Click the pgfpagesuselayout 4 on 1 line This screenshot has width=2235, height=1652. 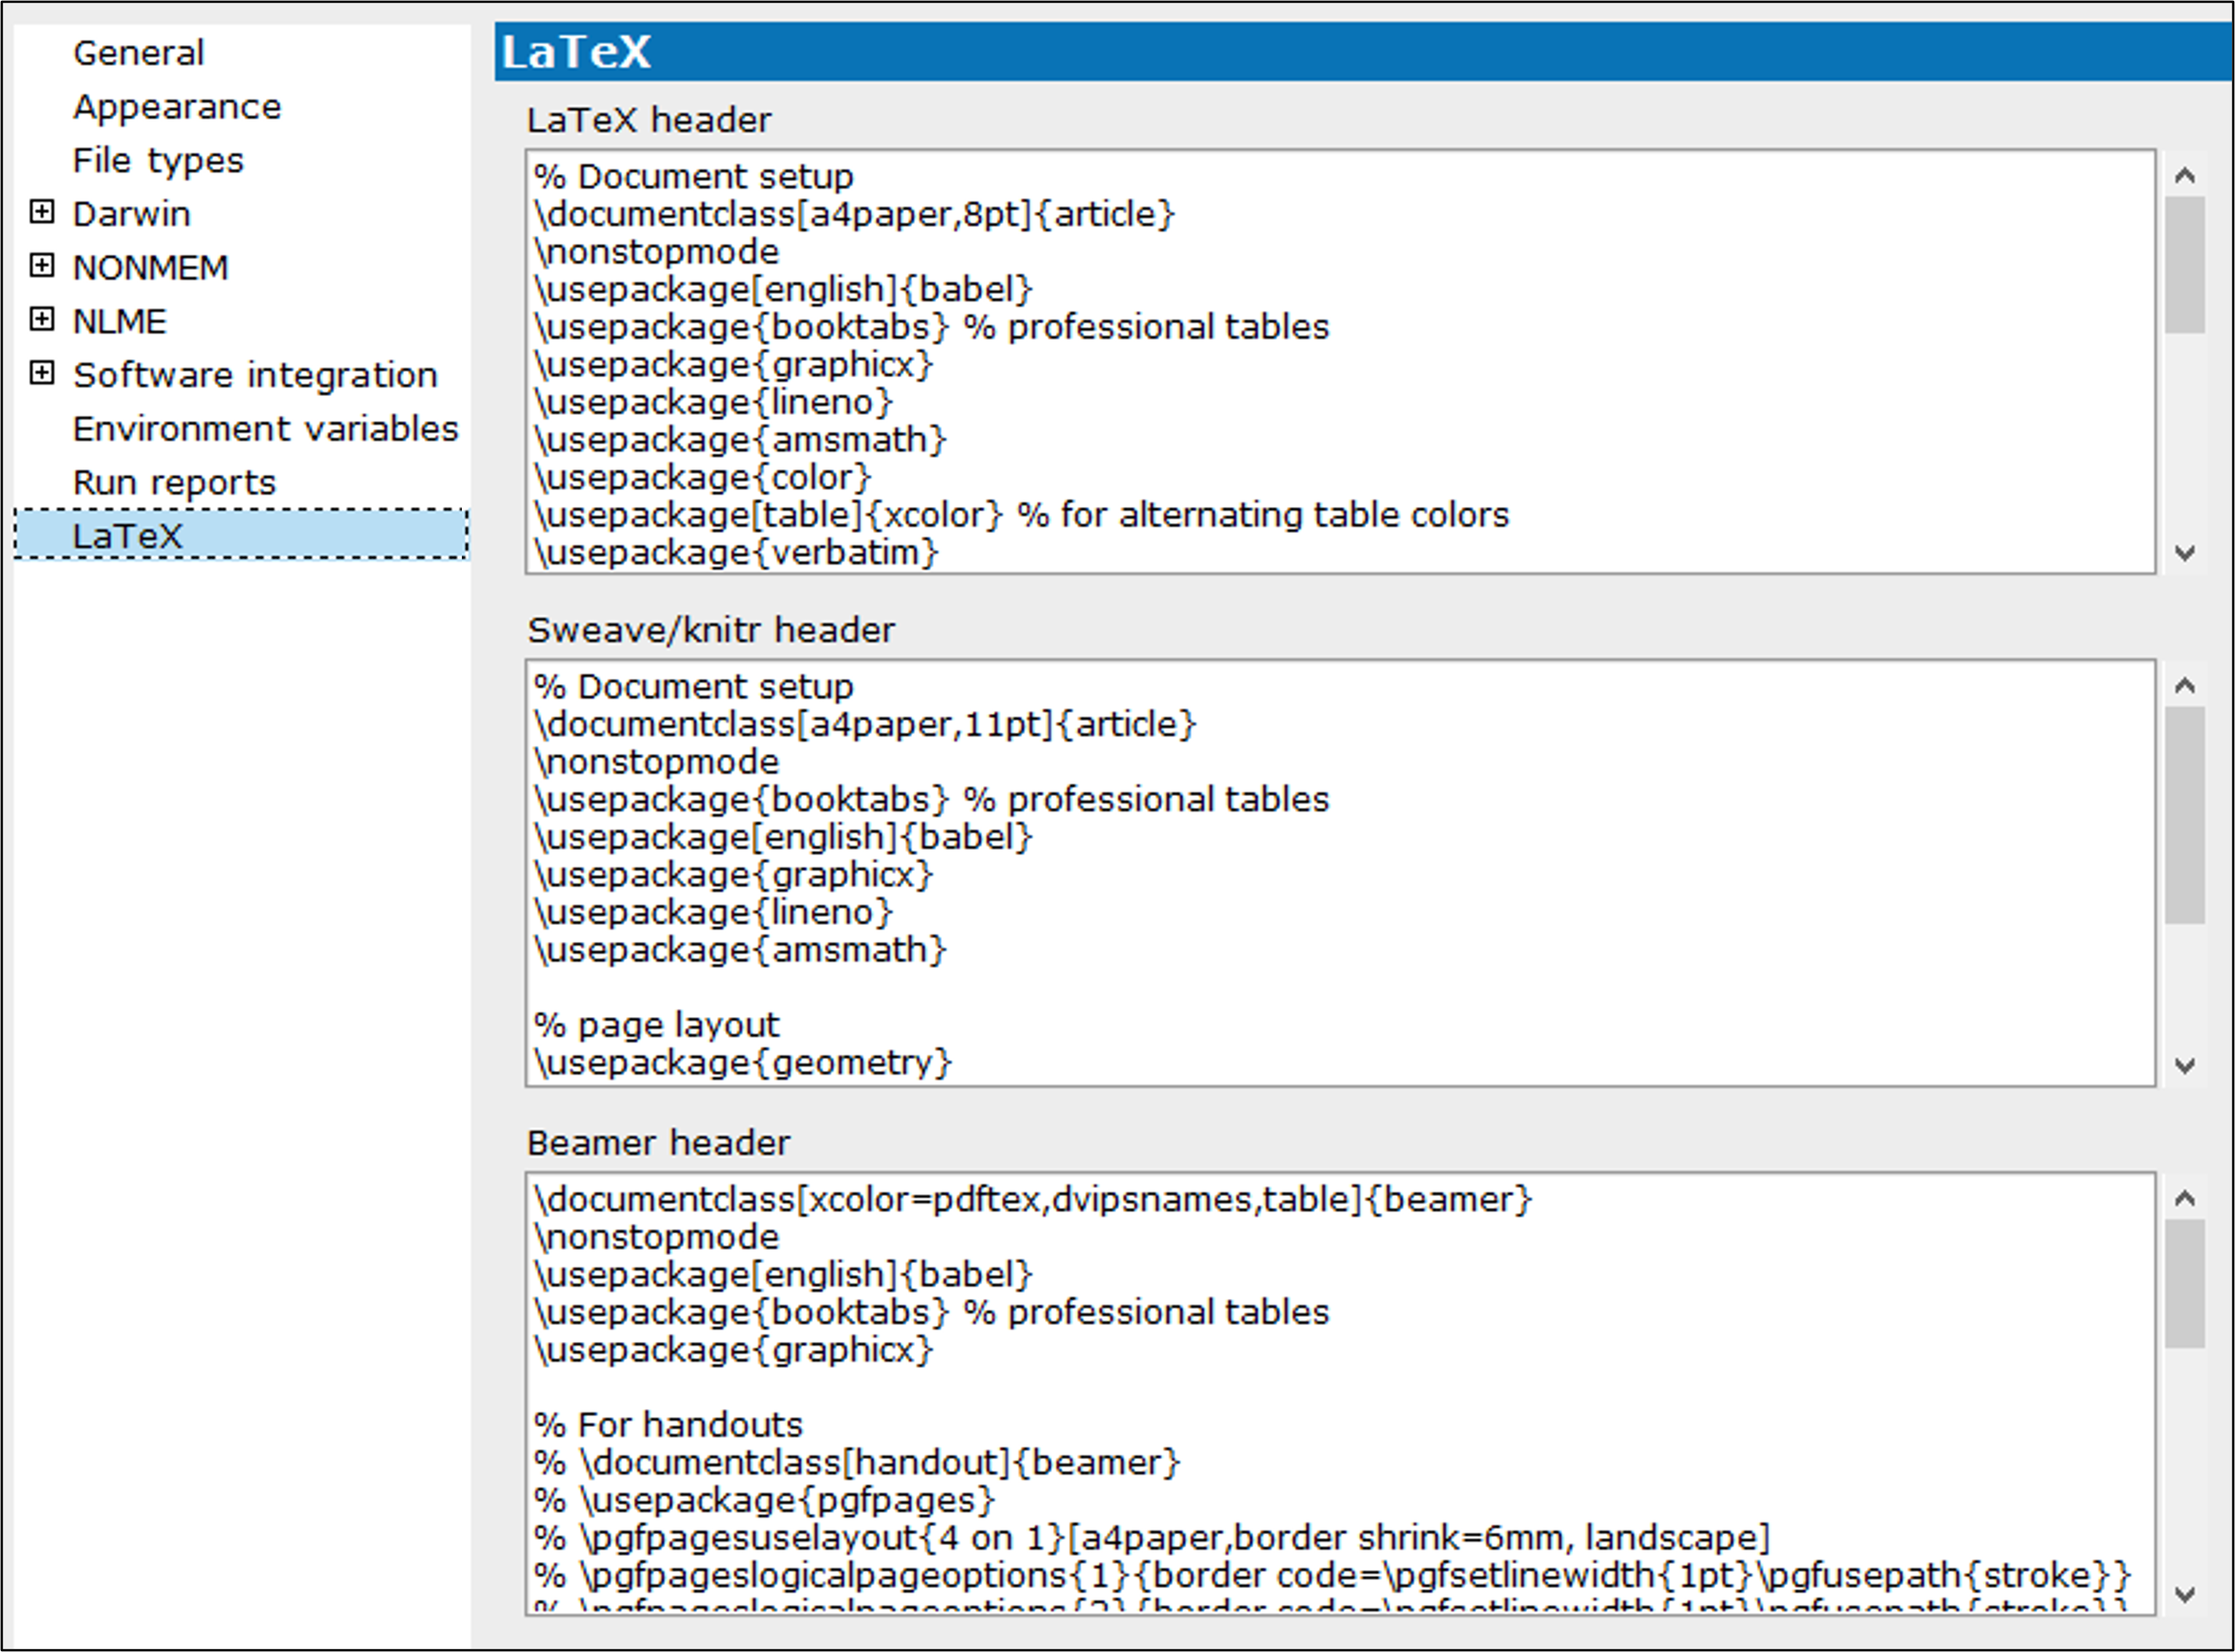pos(1152,1538)
